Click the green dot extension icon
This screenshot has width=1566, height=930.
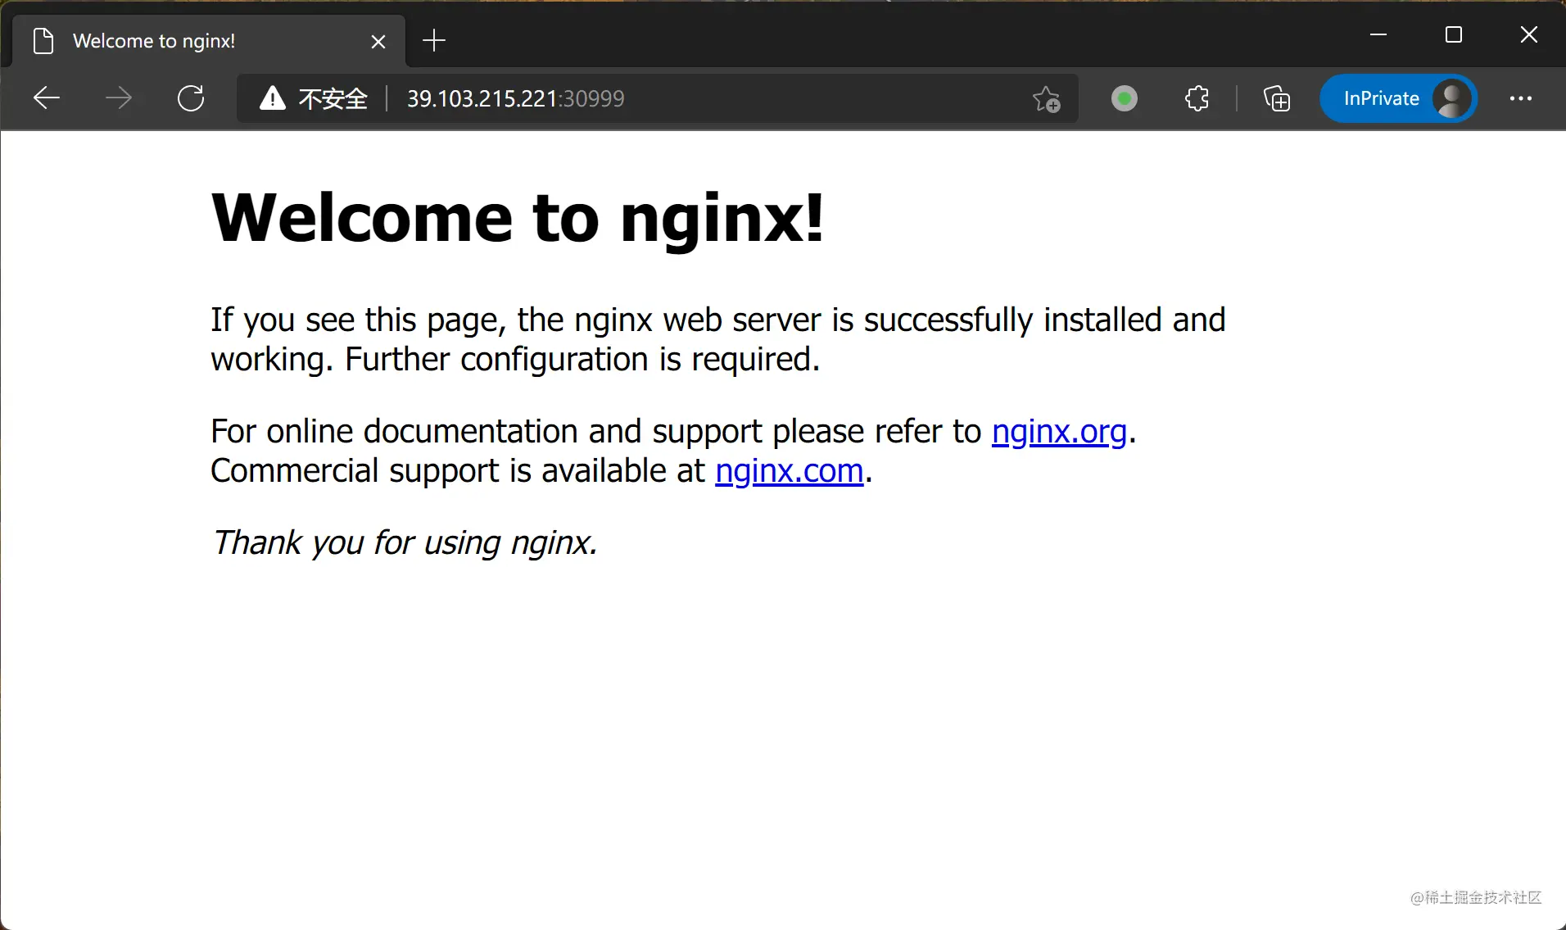(1125, 98)
